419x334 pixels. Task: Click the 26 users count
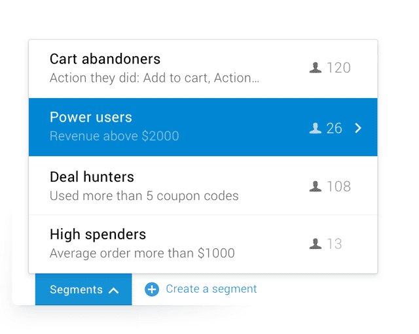click(x=334, y=128)
